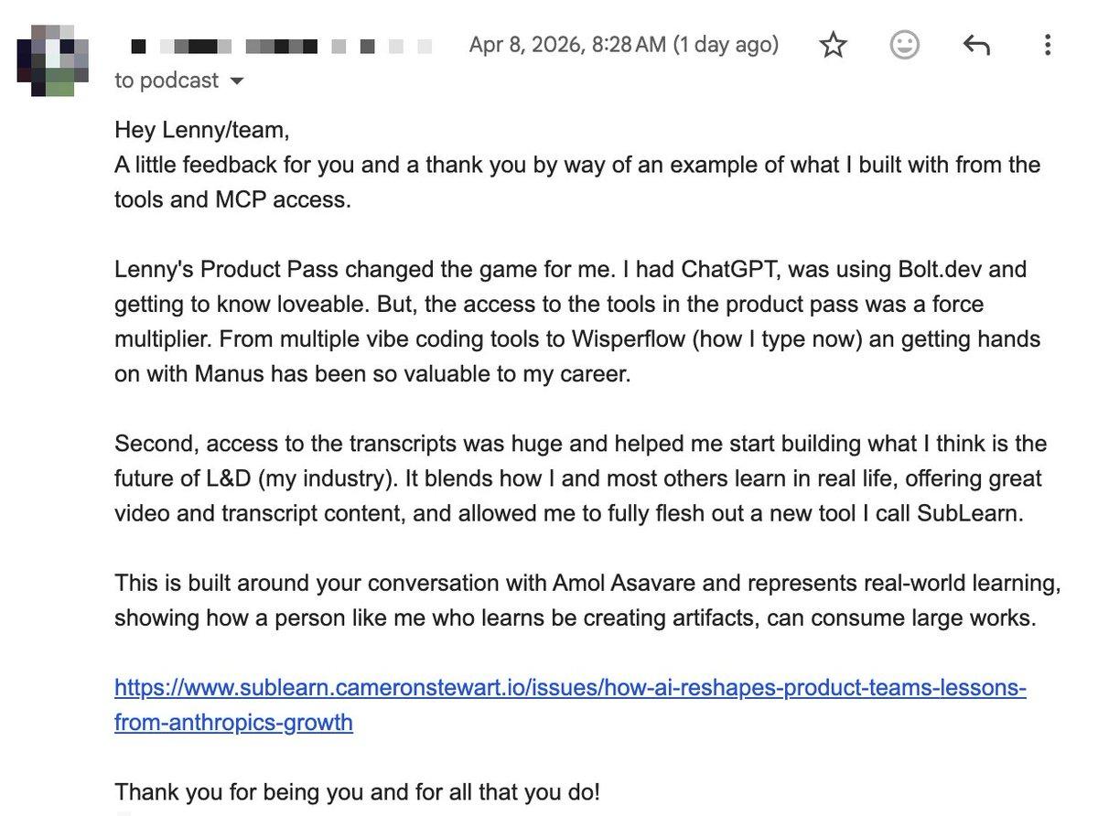Screen dimensions: 1098x816
Task: Add an emoji reaction to the email
Action: pyautogui.click(x=904, y=45)
